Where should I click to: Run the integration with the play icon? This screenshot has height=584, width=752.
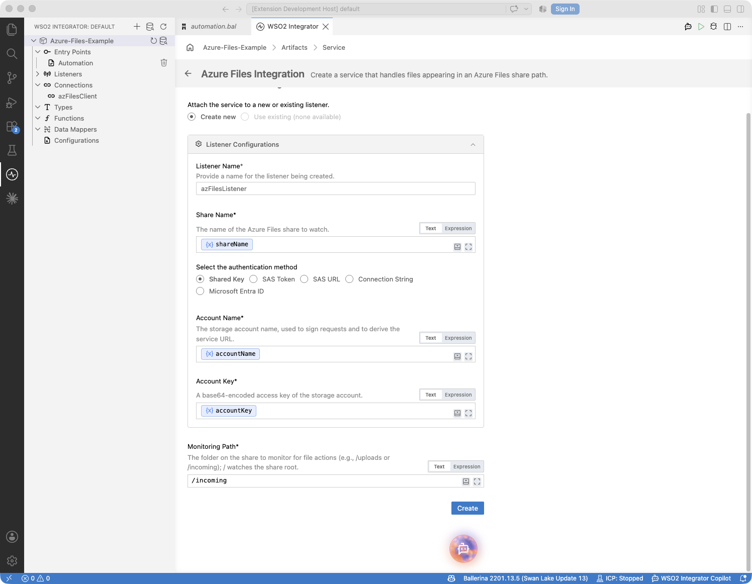point(701,27)
